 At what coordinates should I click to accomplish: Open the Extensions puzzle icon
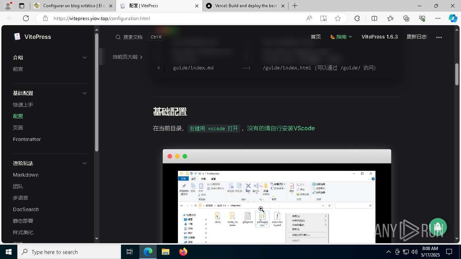click(357, 18)
